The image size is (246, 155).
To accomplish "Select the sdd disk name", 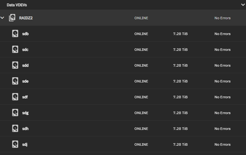I will 25,65.
